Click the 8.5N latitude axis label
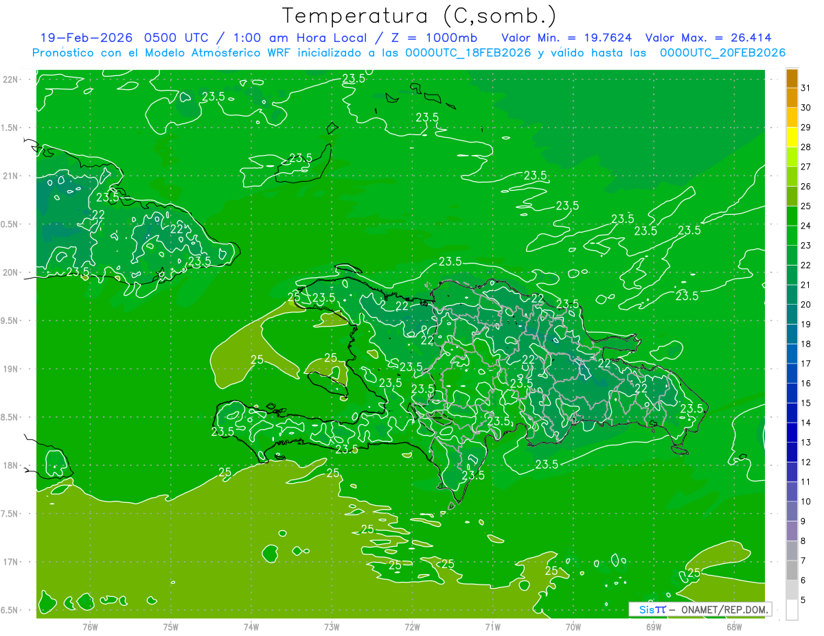 pos(10,417)
